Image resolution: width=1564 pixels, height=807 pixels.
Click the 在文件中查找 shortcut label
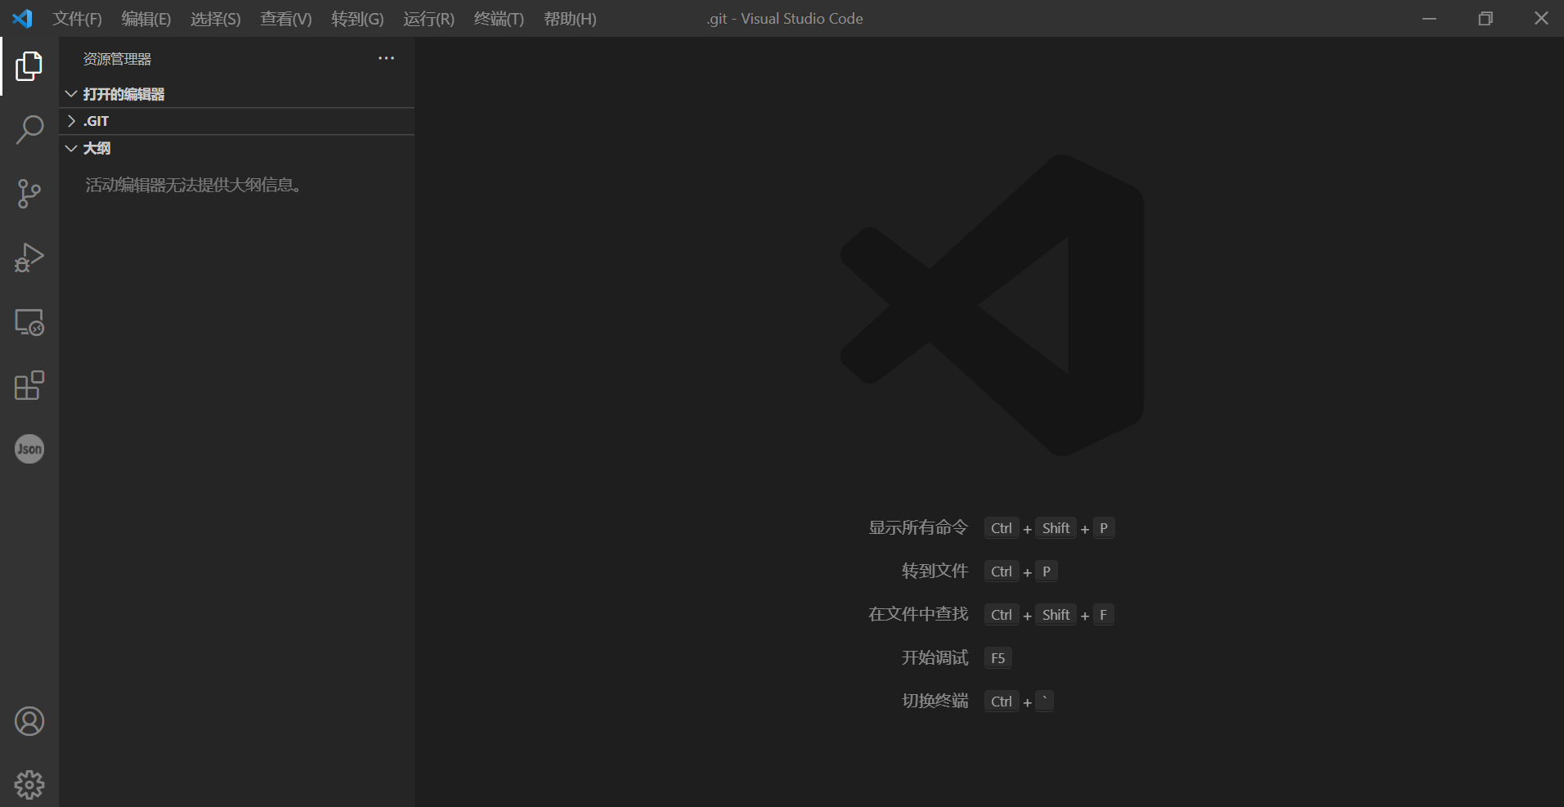[918, 615]
